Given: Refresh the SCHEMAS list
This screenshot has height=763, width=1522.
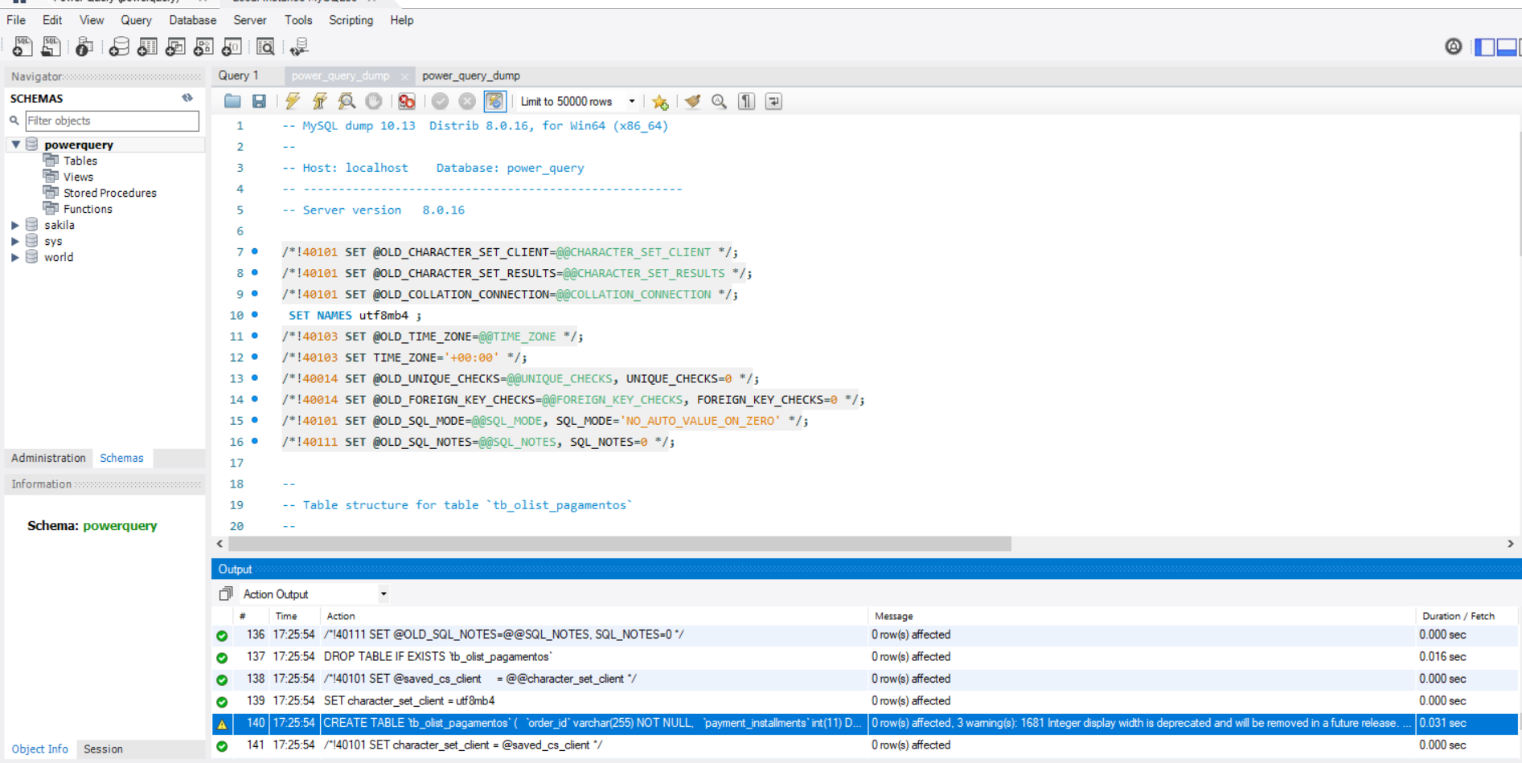Looking at the screenshot, I should click(x=187, y=98).
